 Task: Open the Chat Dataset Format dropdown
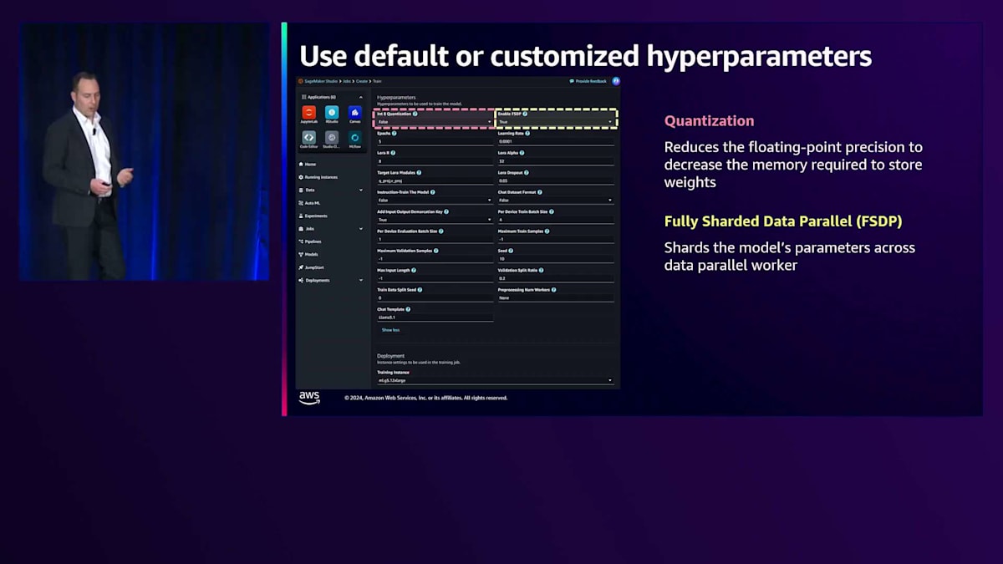click(x=556, y=201)
